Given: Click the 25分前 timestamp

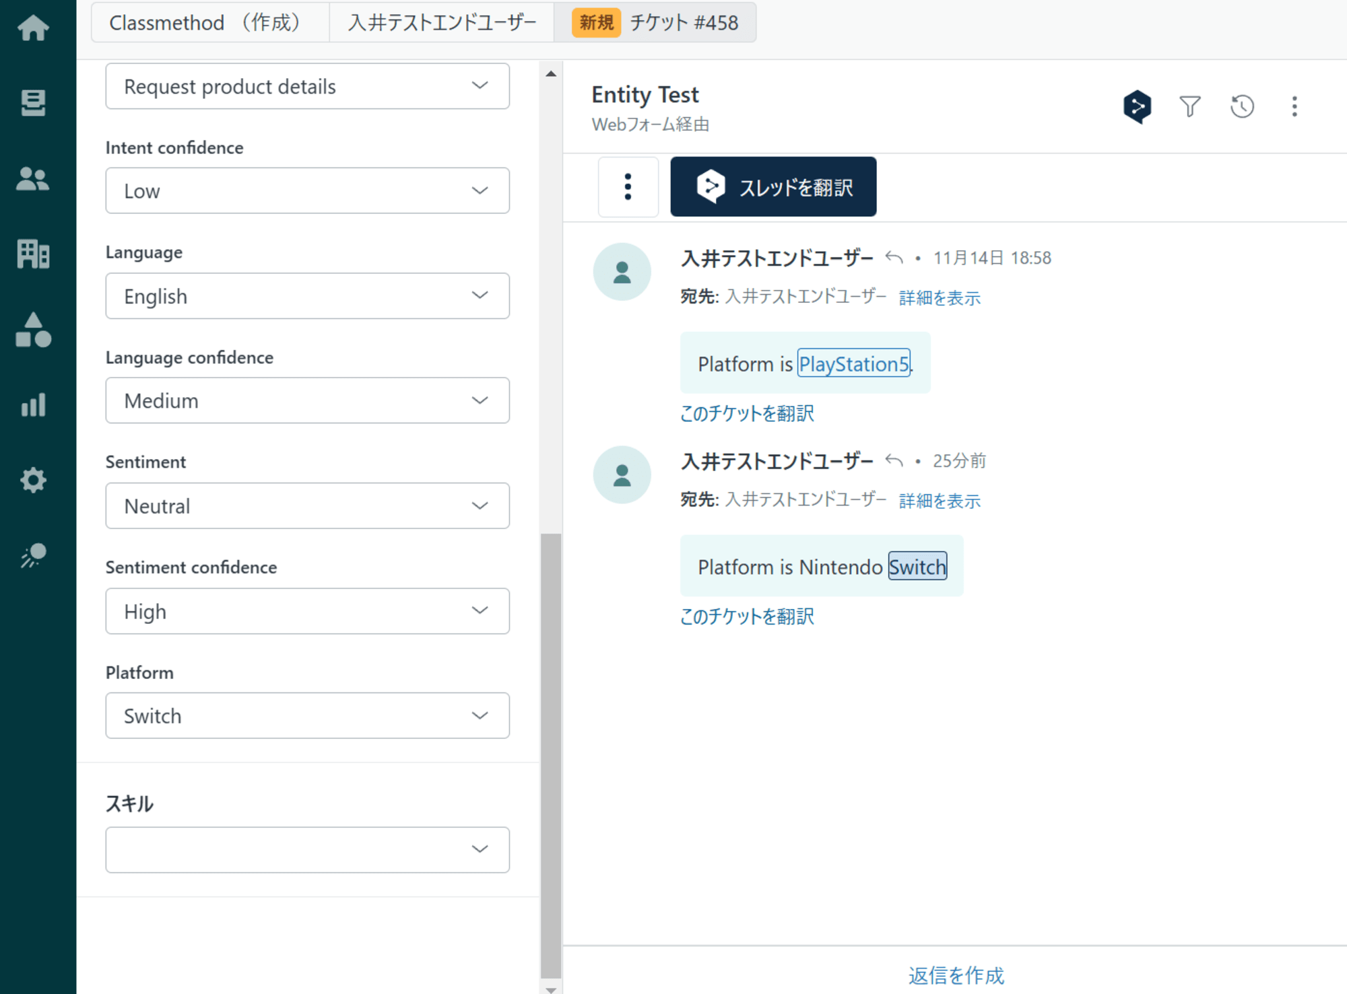Looking at the screenshot, I should pyautogui.click(x=959, y=461).
